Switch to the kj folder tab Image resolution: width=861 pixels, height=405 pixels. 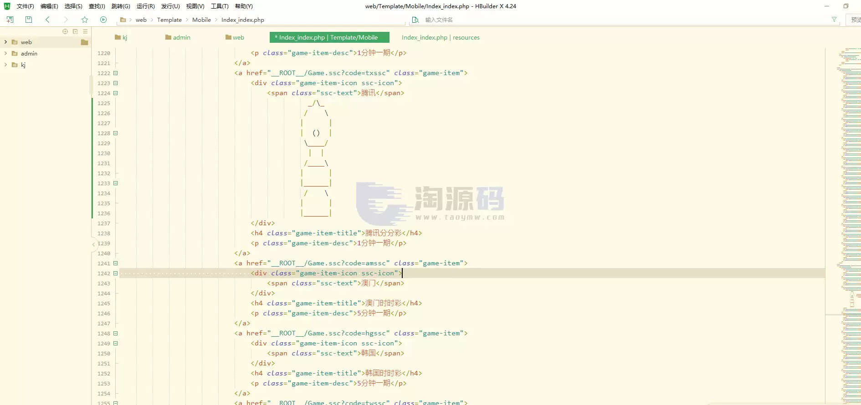pyautogui.click(x=121, y=37)
